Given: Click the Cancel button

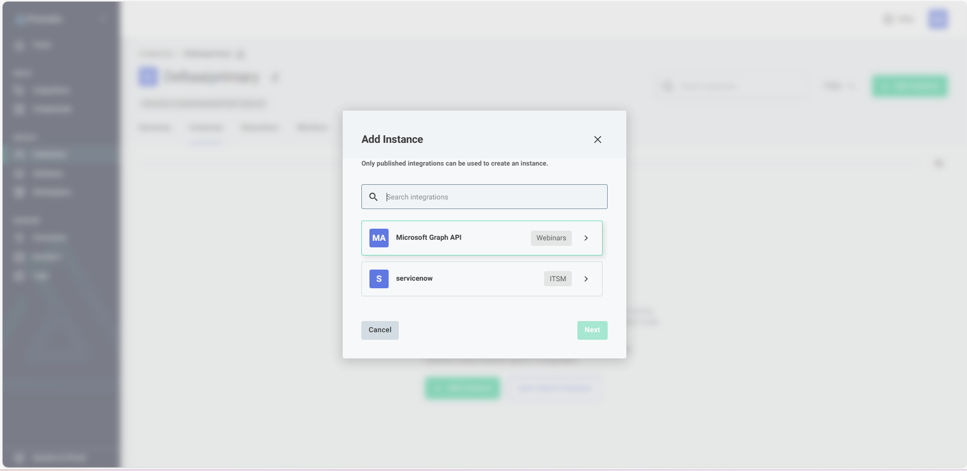Looking at the screenshot, I should [x=380, y=330].
